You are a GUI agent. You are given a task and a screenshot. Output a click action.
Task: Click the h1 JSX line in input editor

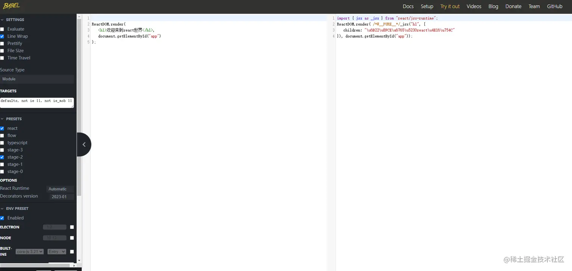[126, 30]
